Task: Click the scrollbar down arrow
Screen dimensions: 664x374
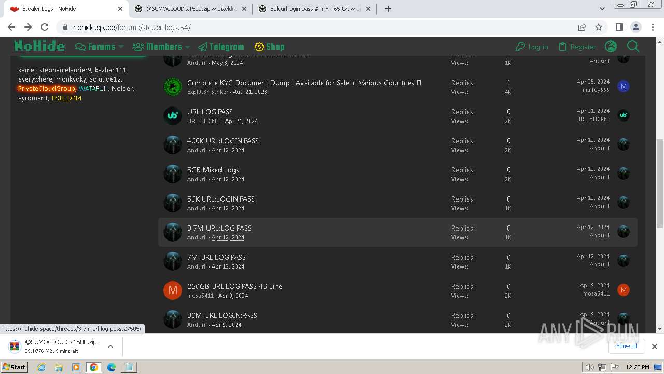Action: point(659,328)
